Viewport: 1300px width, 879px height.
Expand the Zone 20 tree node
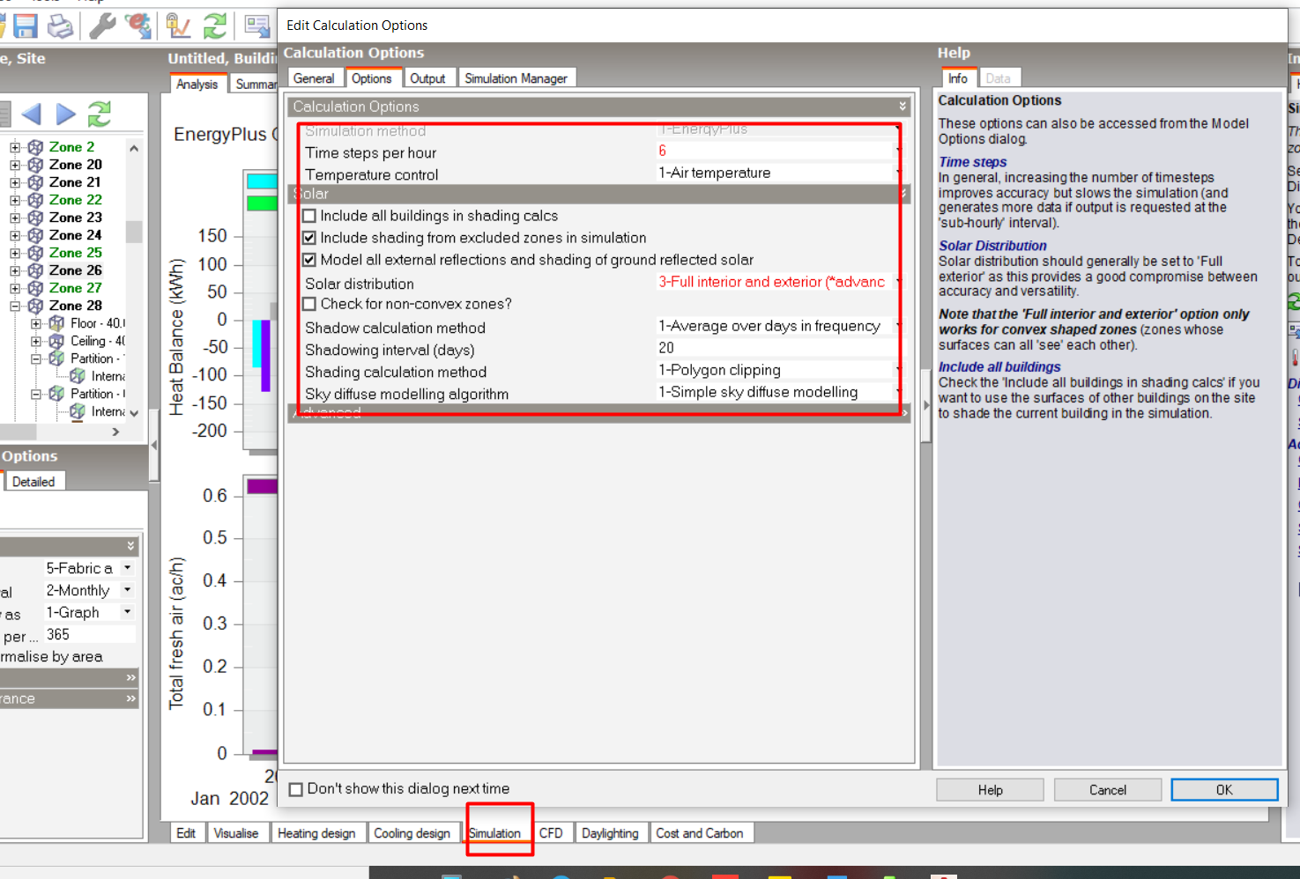click(15, 165)
